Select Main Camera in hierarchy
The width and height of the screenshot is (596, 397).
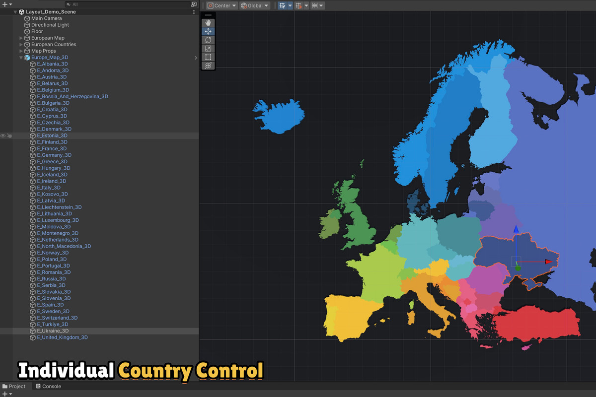click(x=47, y=18)
